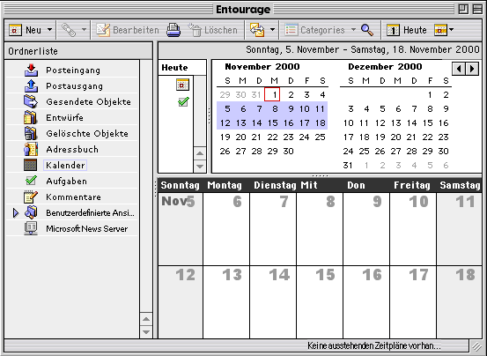Select November 22 in mini calendar

(x=272, y=137)
